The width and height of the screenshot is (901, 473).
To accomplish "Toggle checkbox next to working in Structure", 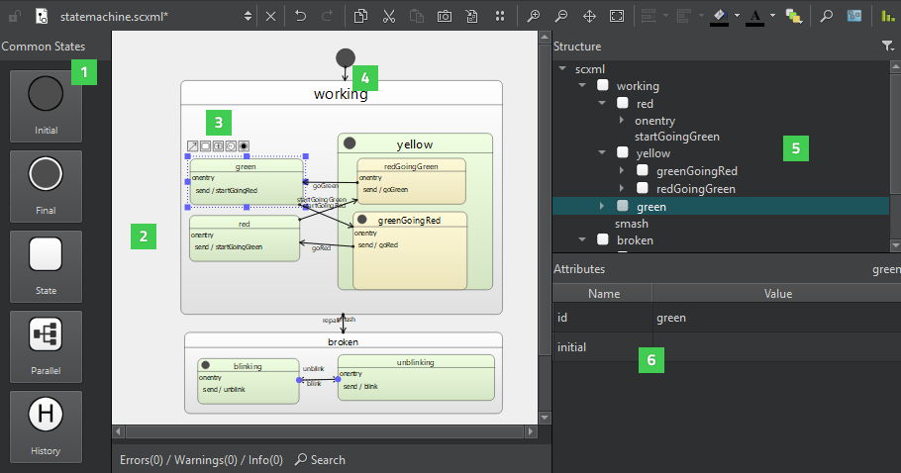I will 602,86.
